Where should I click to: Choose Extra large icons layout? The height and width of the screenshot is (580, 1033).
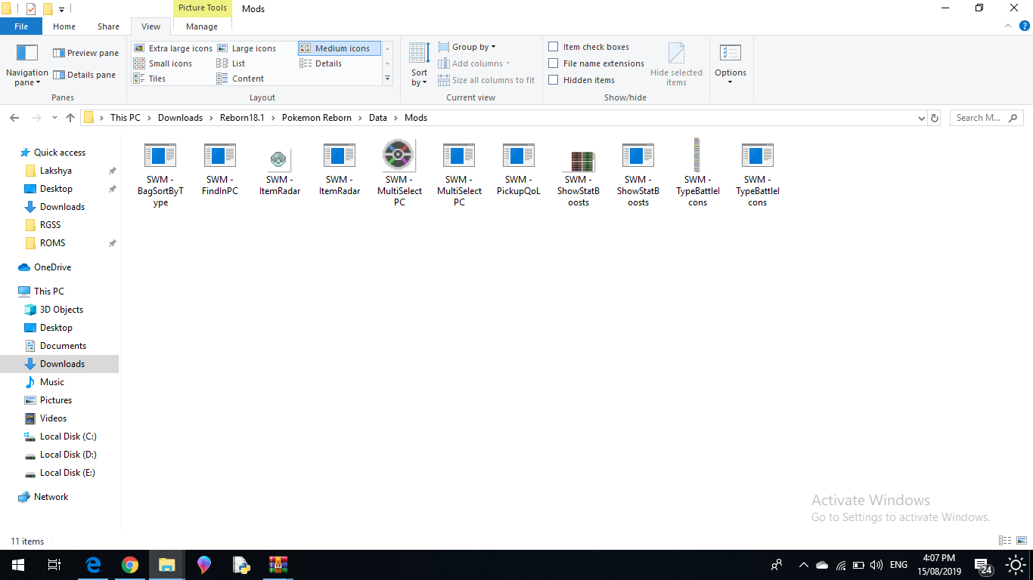pos(173,48)
